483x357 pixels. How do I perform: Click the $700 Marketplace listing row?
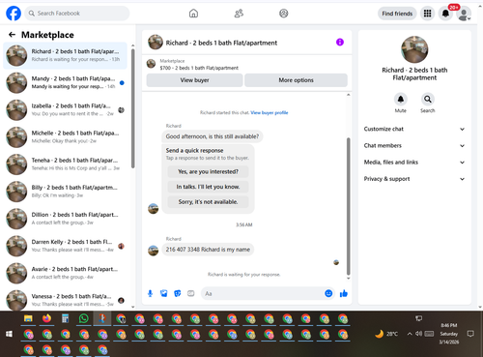coord(247,64)
